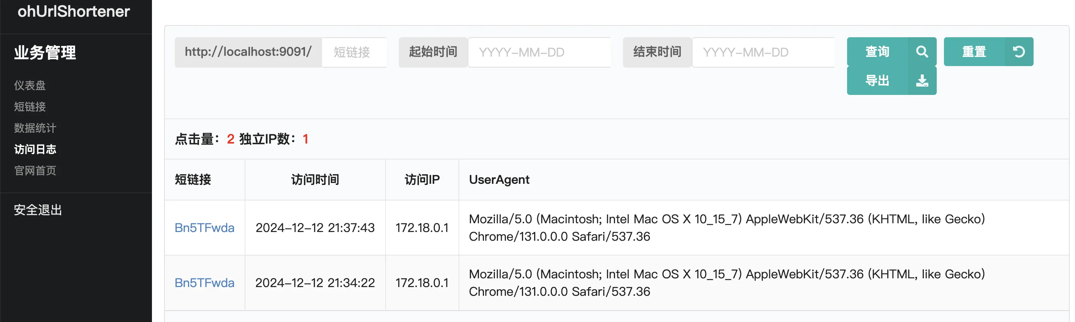Click the magnifier search icon

pyautogui.click(x=922, y=52)
